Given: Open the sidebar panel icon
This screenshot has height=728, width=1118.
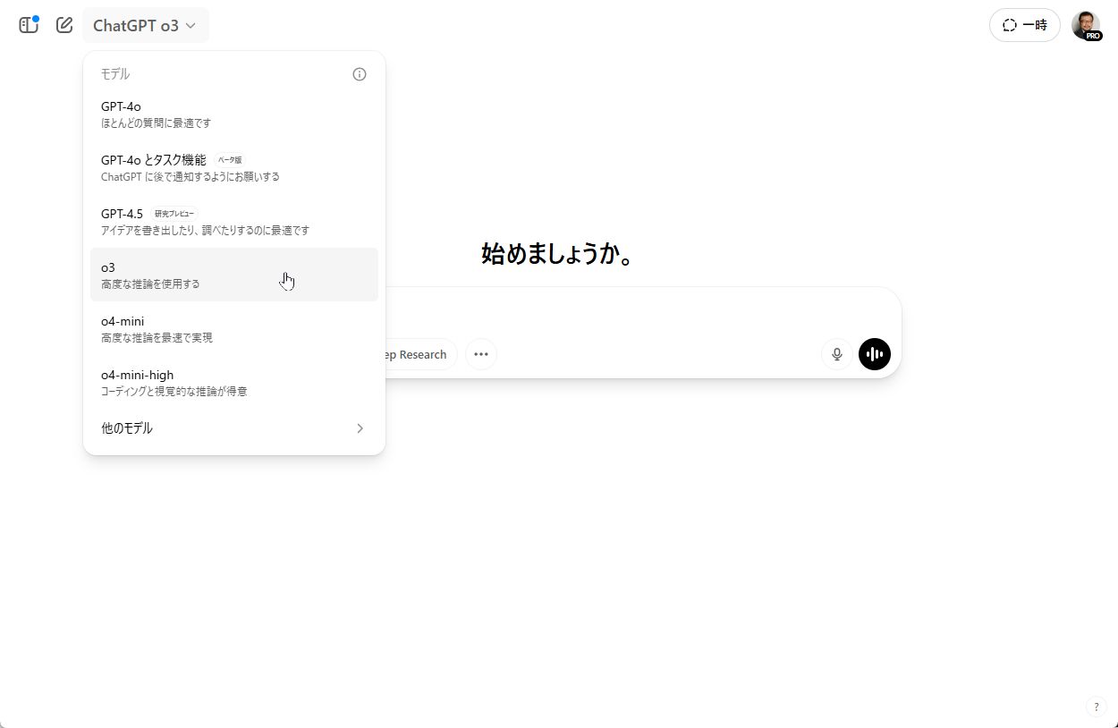Looking at the screenshot, I should click(29, 25).
